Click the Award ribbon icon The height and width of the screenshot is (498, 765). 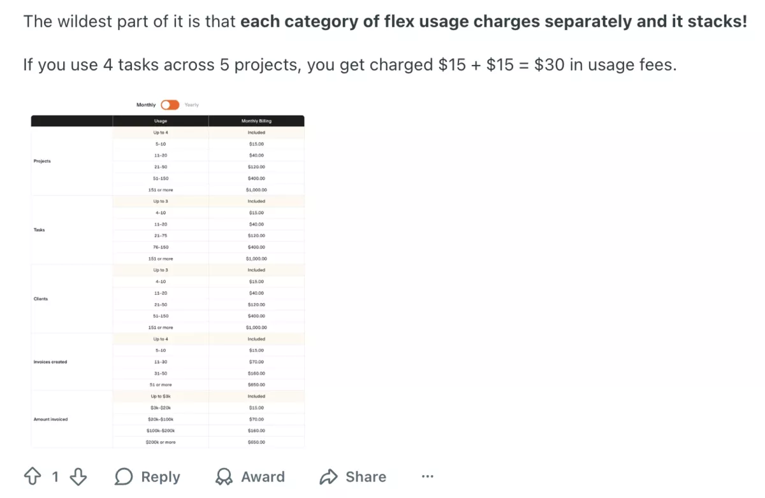pyautogui.click(x=224, y=476)
